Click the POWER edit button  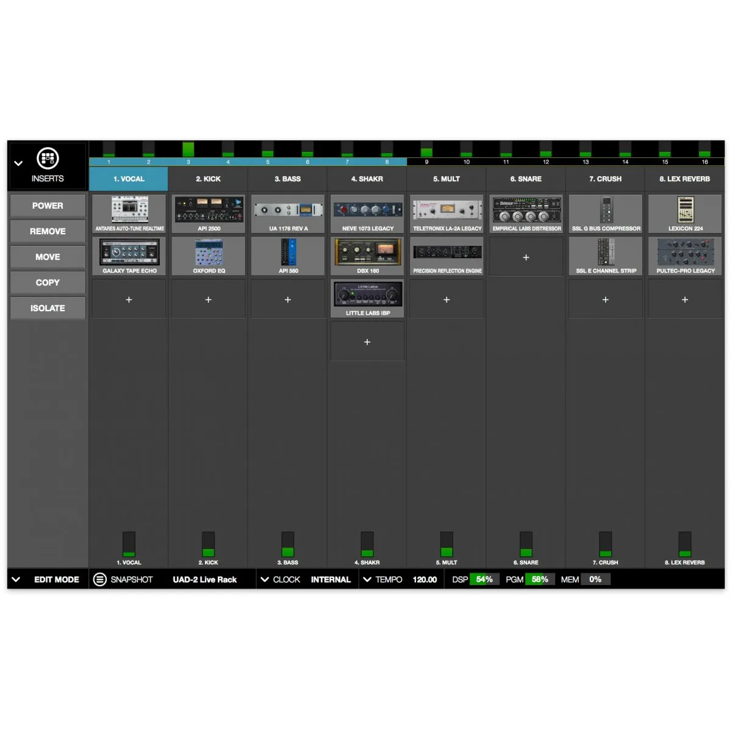pos(48,206)
